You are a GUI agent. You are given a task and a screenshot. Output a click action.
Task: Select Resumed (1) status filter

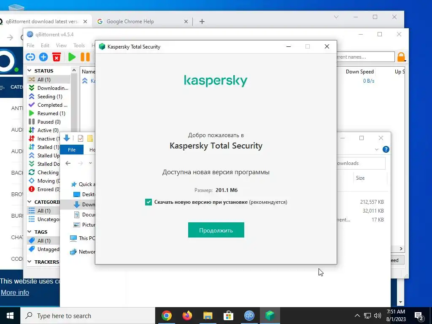click(49, 113)
